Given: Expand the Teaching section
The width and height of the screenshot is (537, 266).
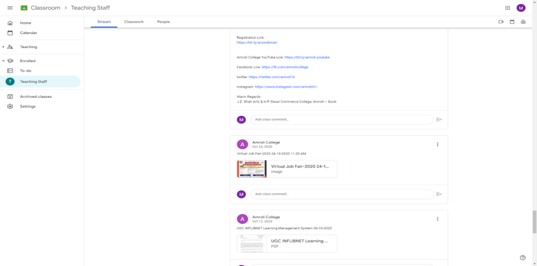Looking at the screenshot, I should point(3,47).
